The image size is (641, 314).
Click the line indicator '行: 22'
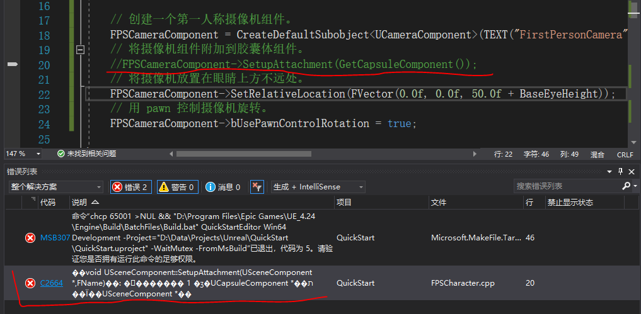click(x=503, y=154)
